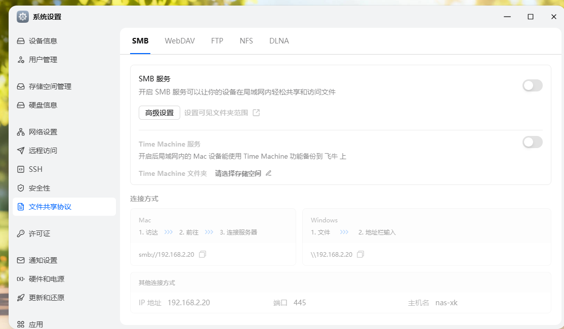Viewport: 564px width, 329px height.
Task: Click the 硬盘信息 drive icon
Action: point(21,105)
